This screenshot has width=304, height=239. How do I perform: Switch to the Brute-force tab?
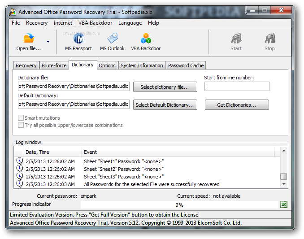54,65
